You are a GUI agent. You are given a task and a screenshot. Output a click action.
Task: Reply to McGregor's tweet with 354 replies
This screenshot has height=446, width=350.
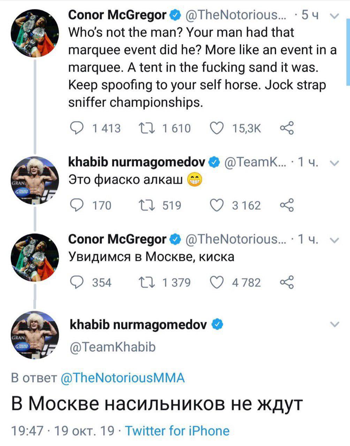click(x=76, y=282)
